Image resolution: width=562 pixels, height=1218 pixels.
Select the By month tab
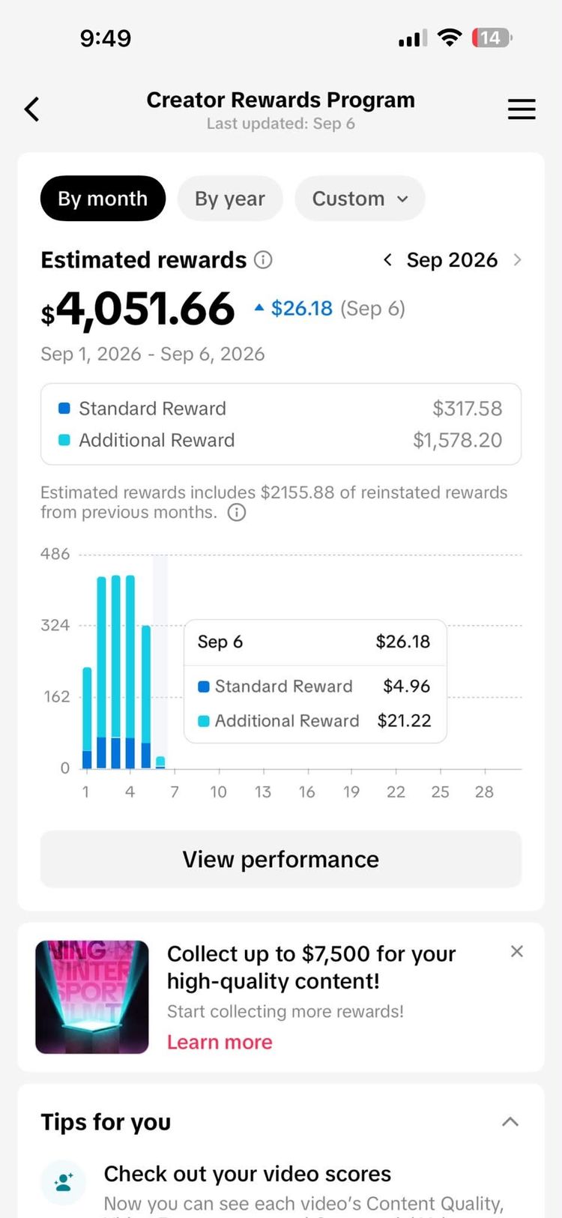(103, 199)
